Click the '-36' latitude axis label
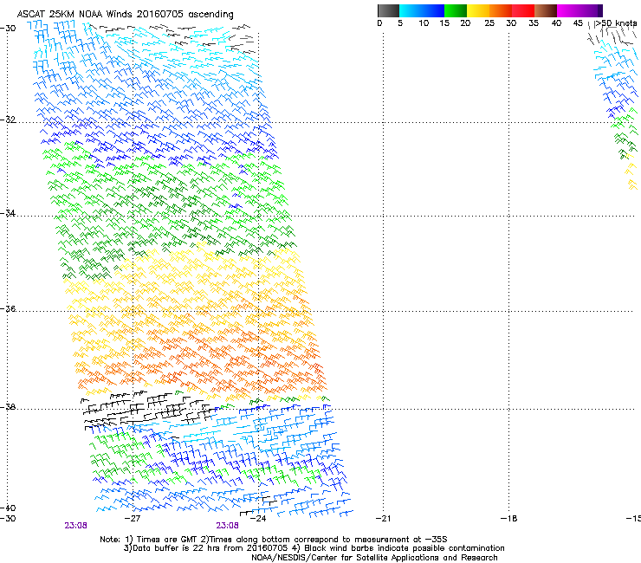This screenshot has height=563, width=641. point(8,308)
